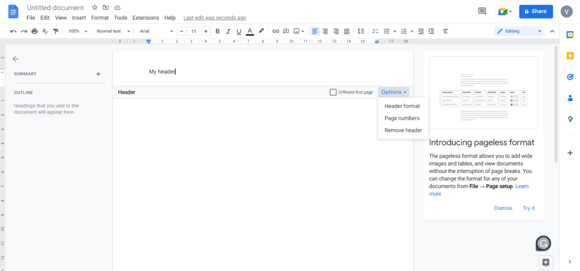Insert a checklist
Viewport: 580px width, 271px height.
point(376,31)
